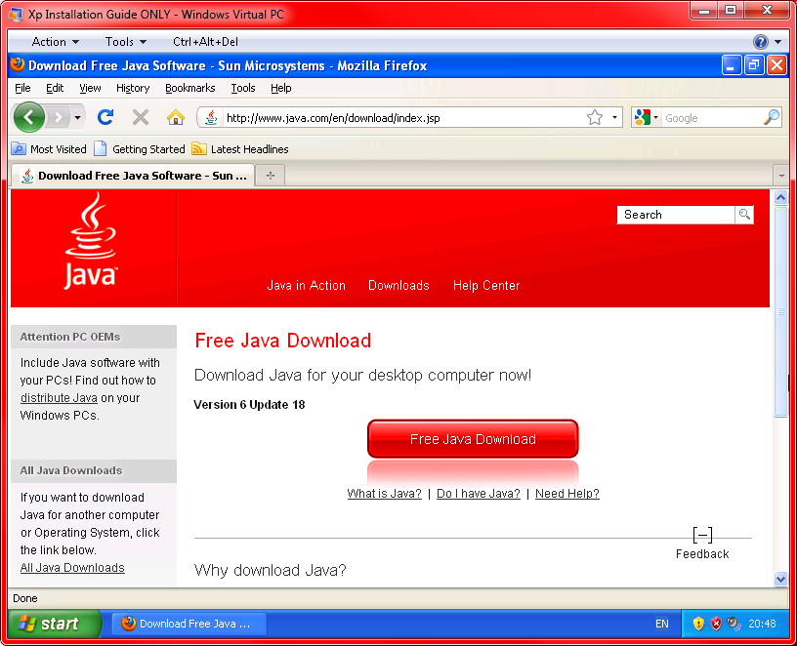Image resolution: width=797 pixels, height=646 pixels.
Task: Click the magnifier in Google search box
Action: [772, 118]
